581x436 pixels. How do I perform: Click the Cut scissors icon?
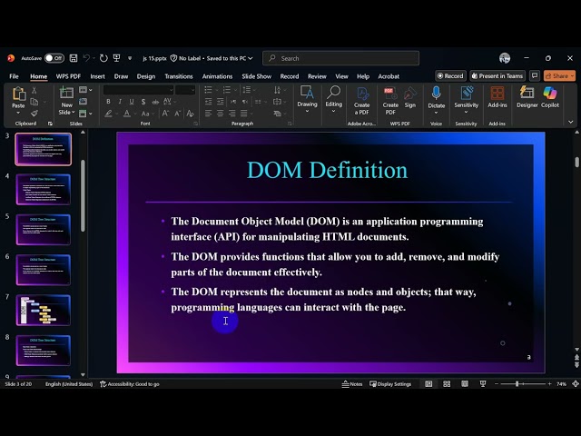tap(34, 90)
